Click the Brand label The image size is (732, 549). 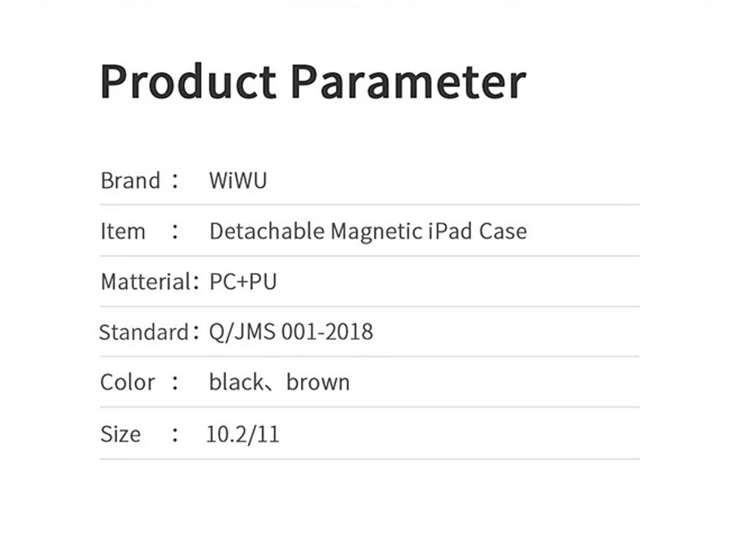(x=130, y=181)
